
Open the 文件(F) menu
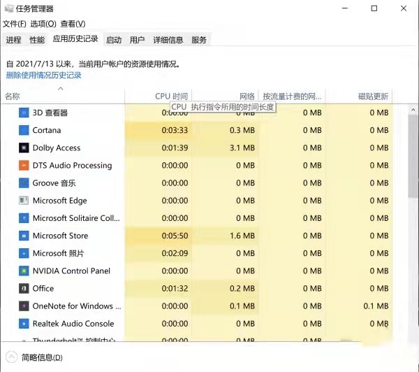(x=15, y=24)
